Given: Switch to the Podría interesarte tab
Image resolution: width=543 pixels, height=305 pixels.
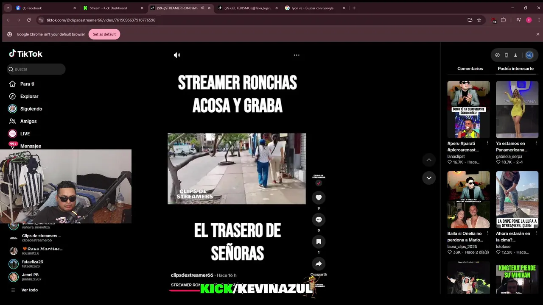Looking at the screenshot, I should tap(515, 69).
